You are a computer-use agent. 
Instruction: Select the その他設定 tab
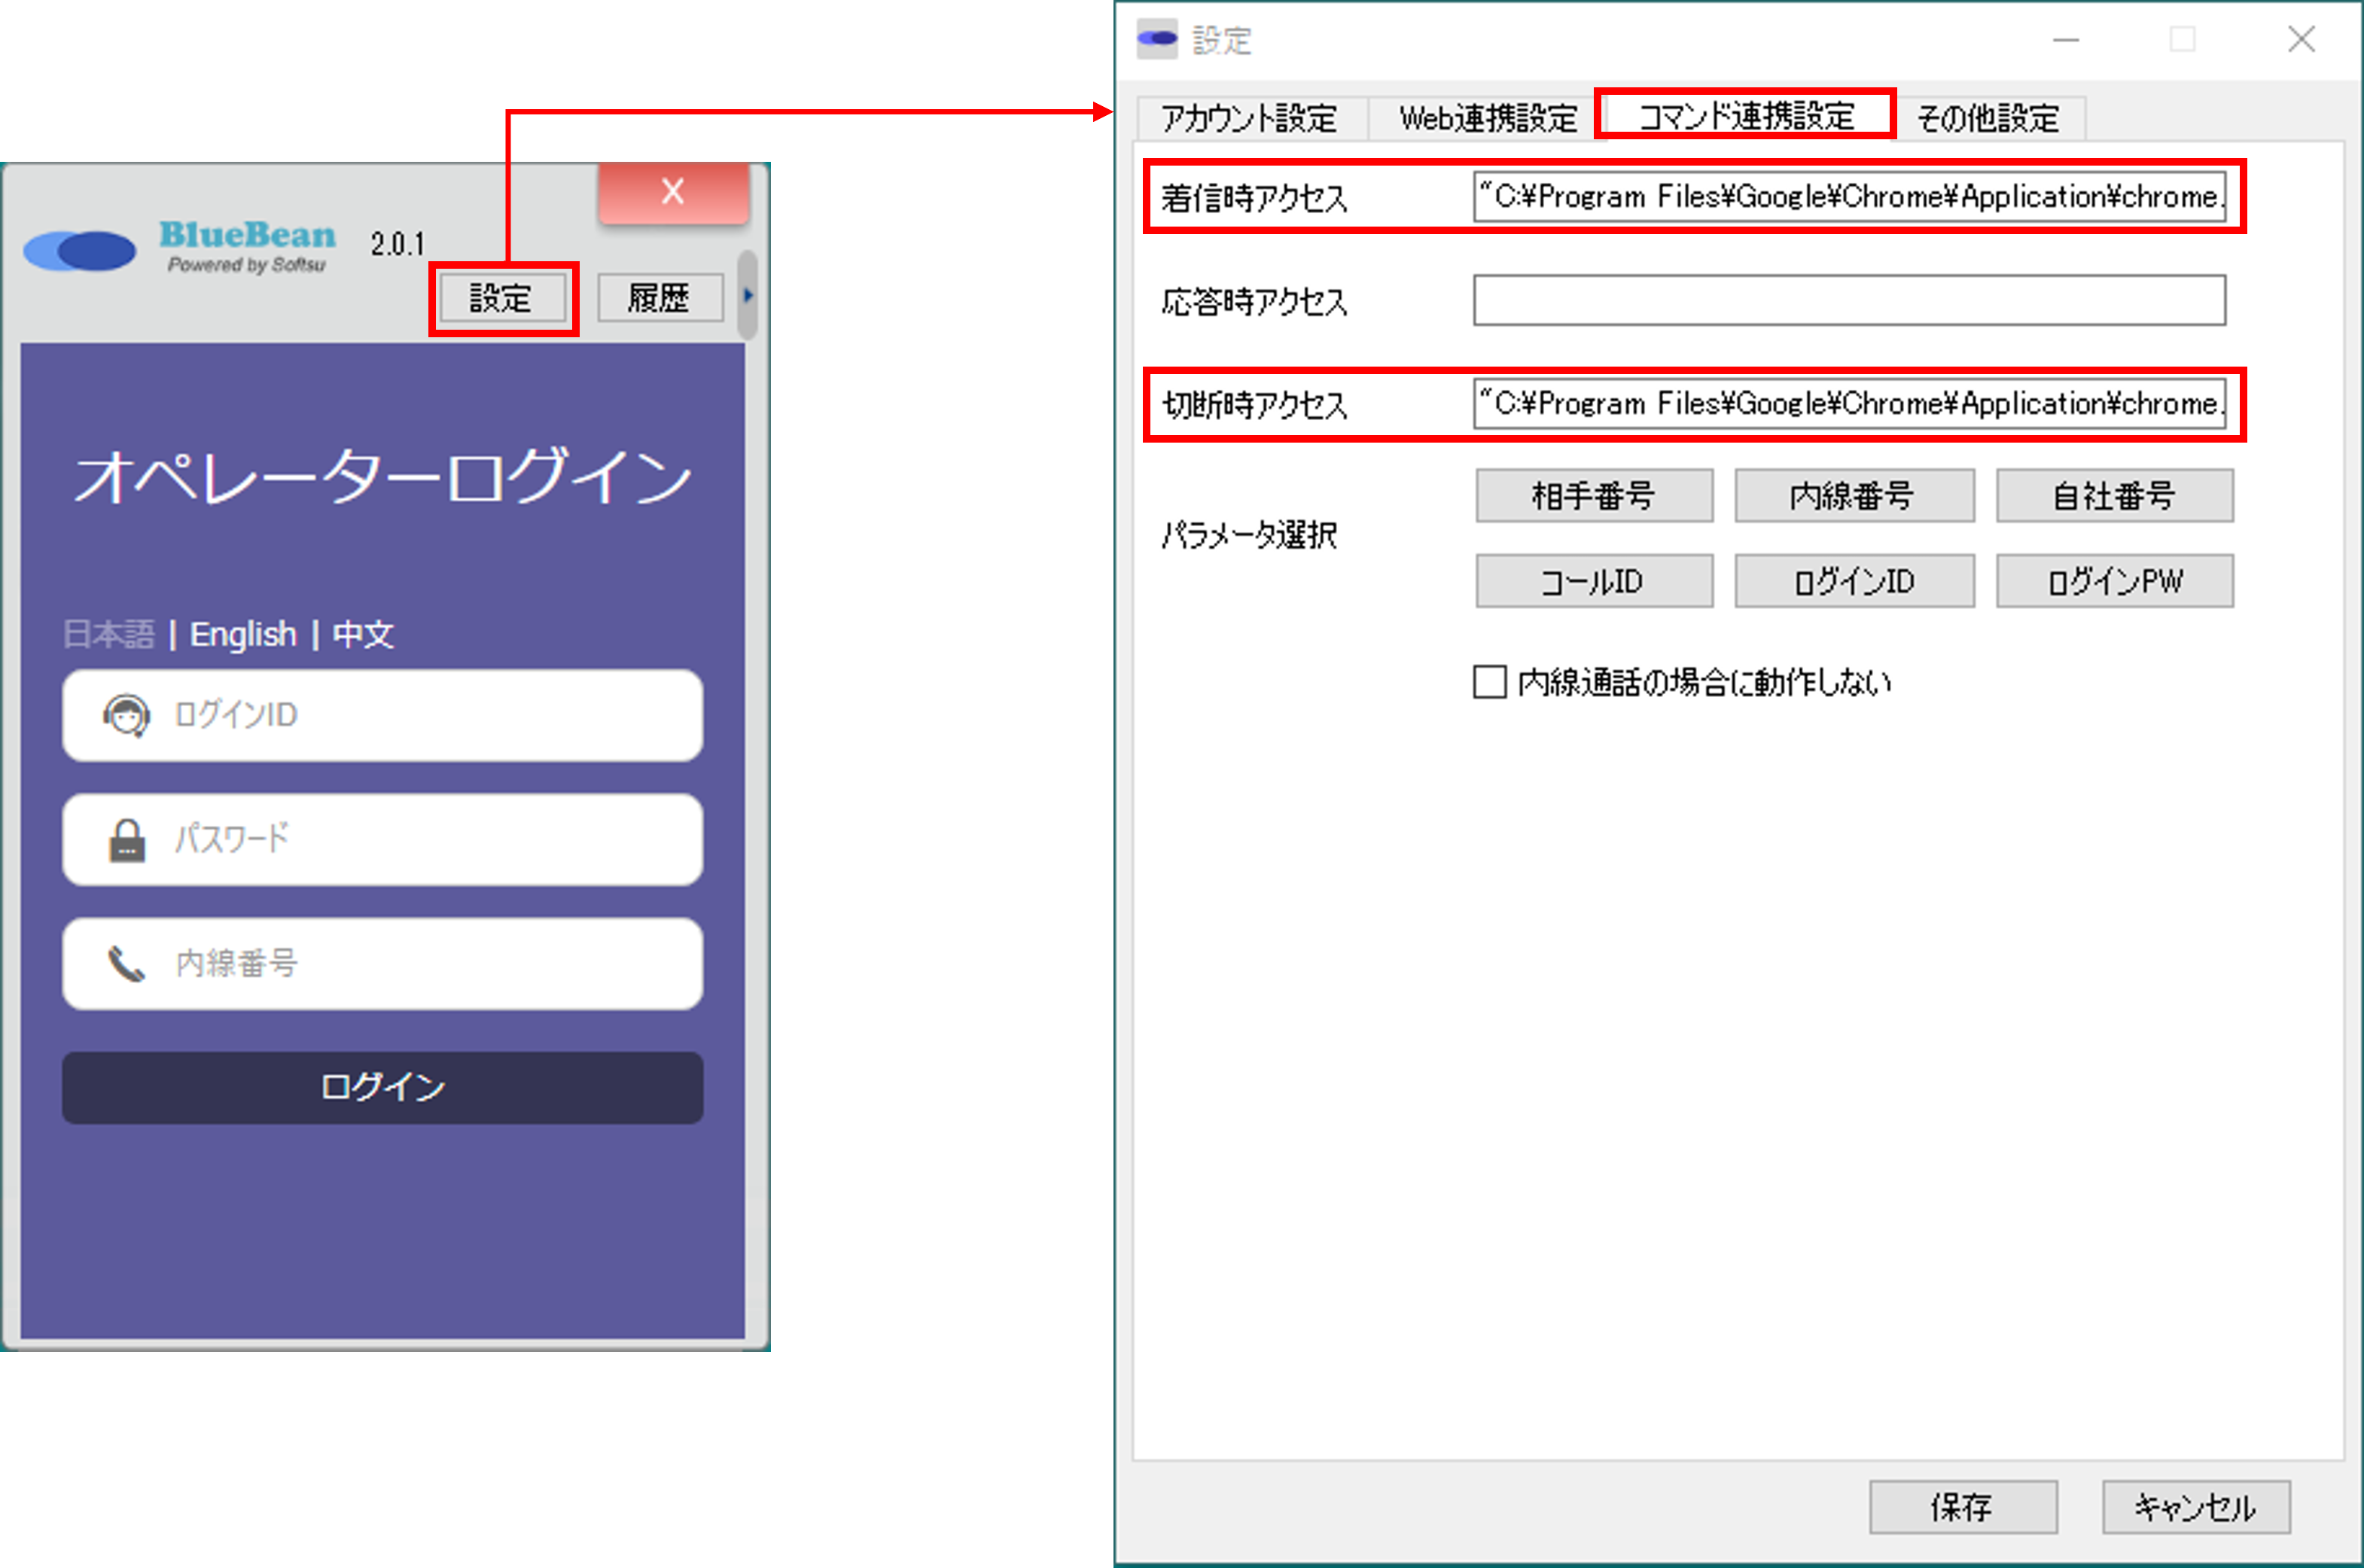1988,118
